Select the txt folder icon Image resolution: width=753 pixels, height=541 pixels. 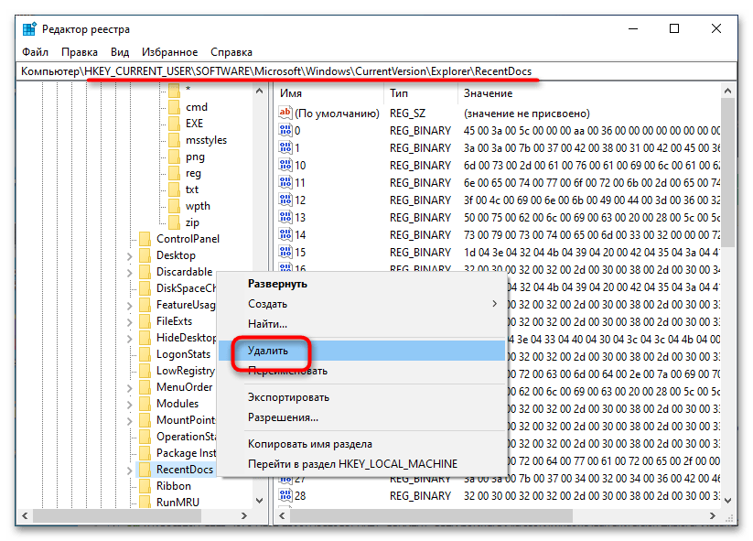175,189
